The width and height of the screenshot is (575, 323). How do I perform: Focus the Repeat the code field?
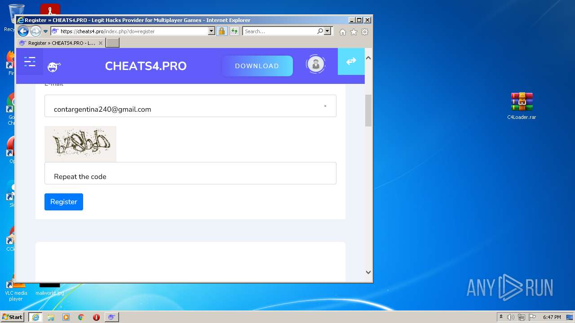(190, 173)
